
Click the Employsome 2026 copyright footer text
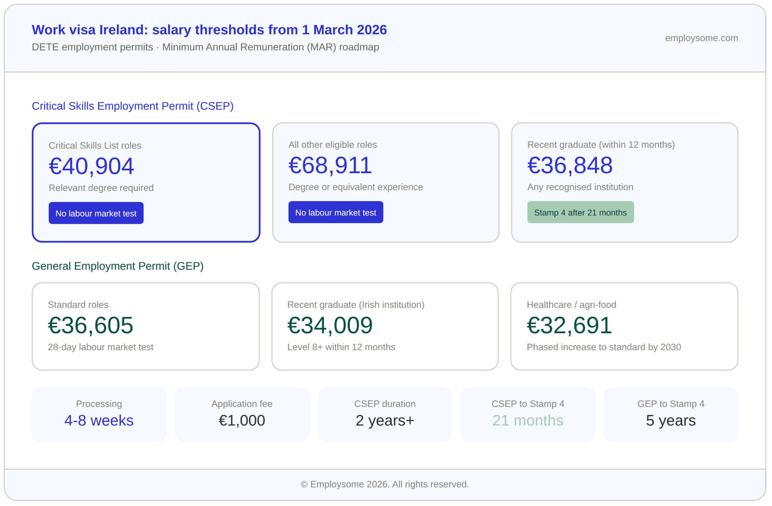tap(385, 484)
